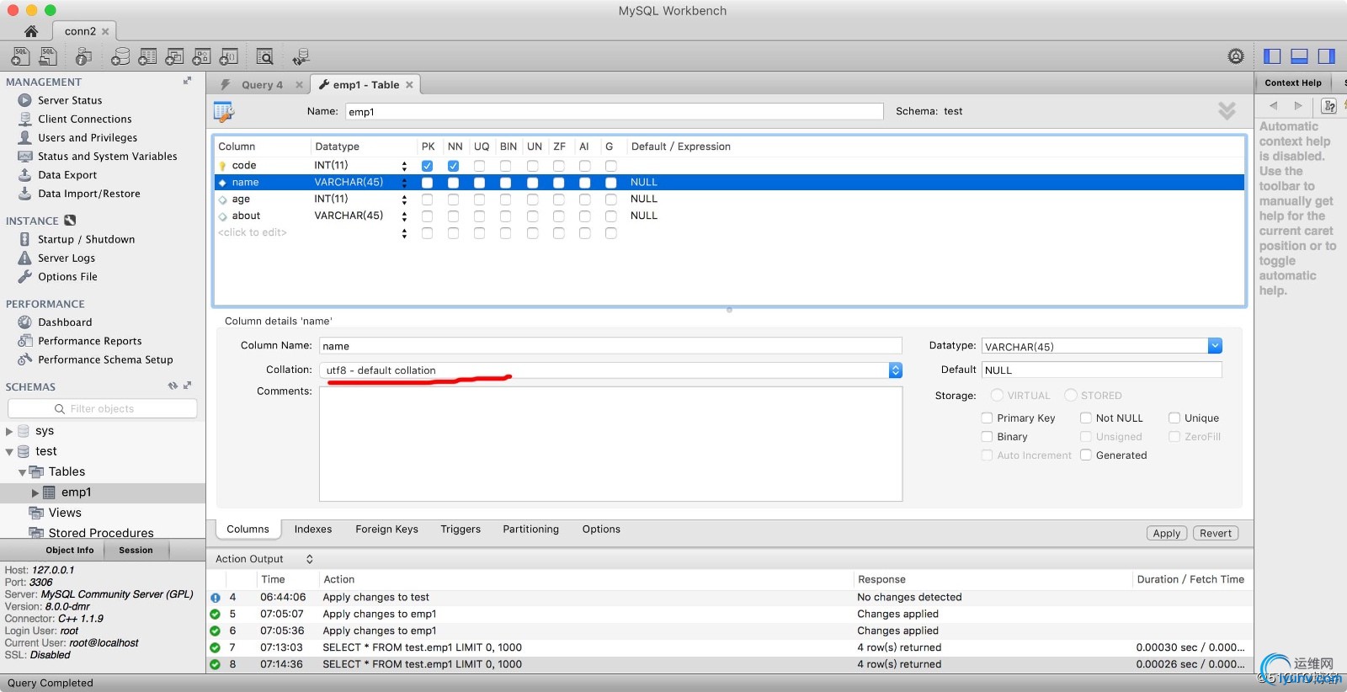Switch to the Options tab
This screenshot has height=692, width=1347.
click(601, 530)
